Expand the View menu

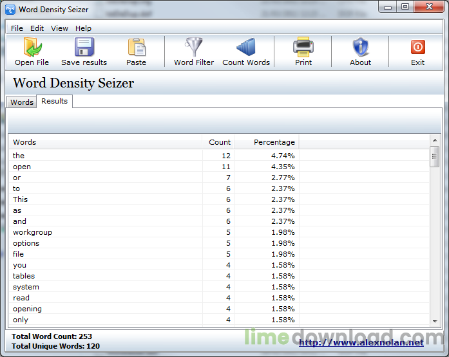(59, 28)
